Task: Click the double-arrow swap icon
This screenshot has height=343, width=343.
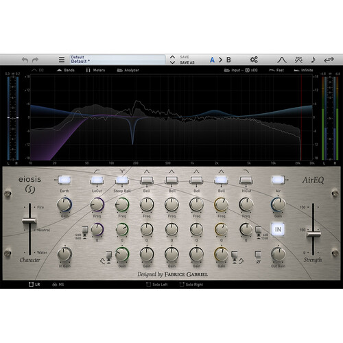Action: 329,60
